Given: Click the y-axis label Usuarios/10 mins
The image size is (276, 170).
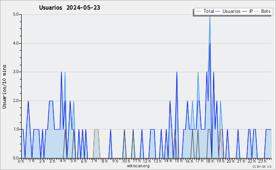Looking at the screenshot, I should 5,87.
